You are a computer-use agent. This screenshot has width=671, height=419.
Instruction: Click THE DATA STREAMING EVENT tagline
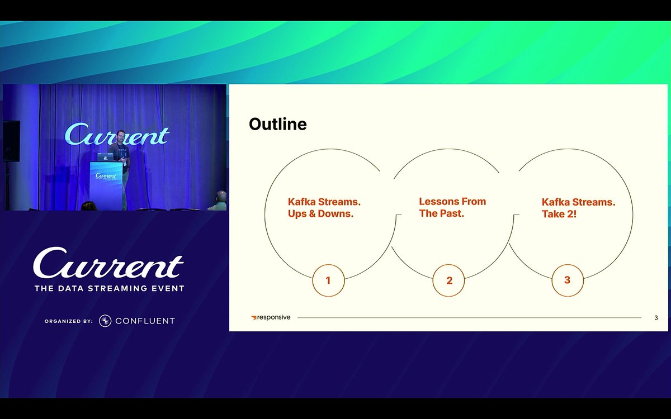(110, 288)
